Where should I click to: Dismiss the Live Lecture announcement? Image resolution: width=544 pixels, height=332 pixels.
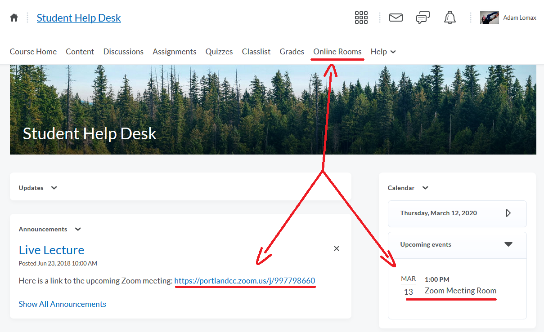pyautogui.click(x=336, y=248)
